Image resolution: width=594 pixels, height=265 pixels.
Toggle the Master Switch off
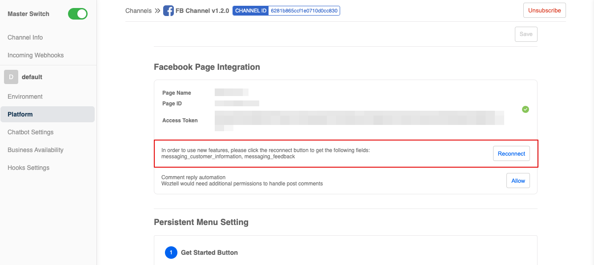click(78, 14)
